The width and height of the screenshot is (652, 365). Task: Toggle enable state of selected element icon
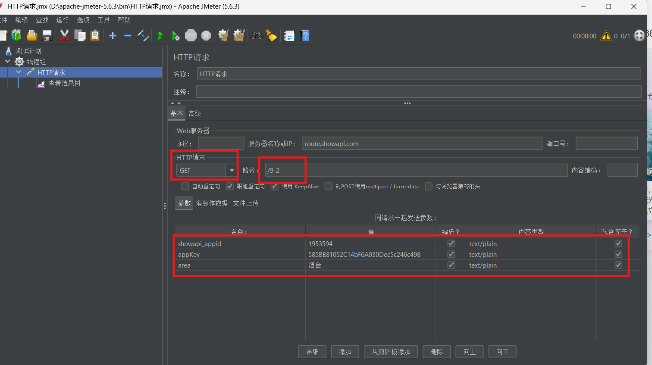click(x=143, y=35)
